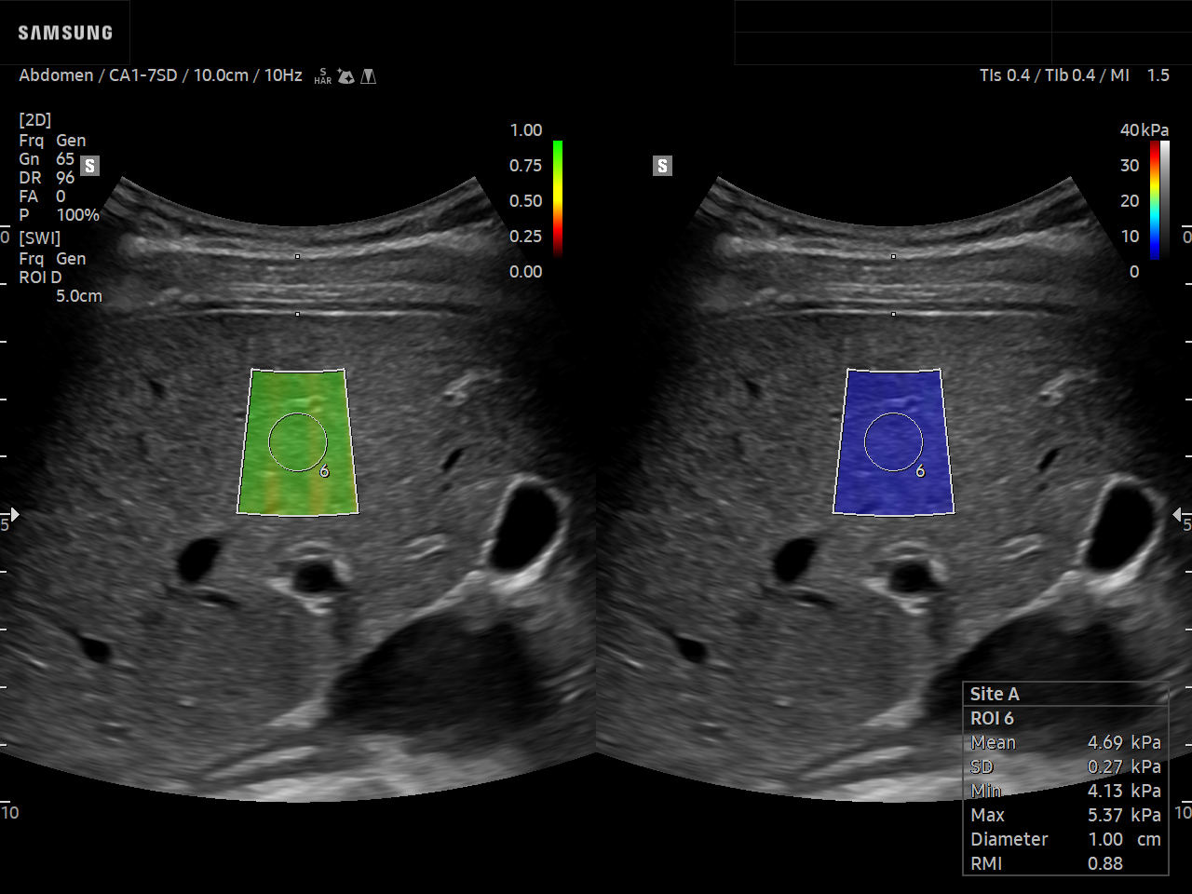
Task: Click the lower caliper dot on the right image
Action: click(893, 314)
